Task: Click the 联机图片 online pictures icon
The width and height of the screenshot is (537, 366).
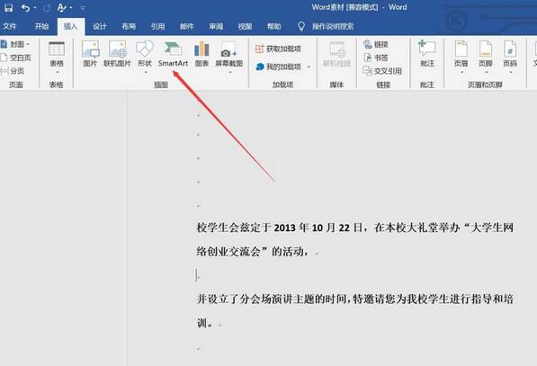Action: 118,54
